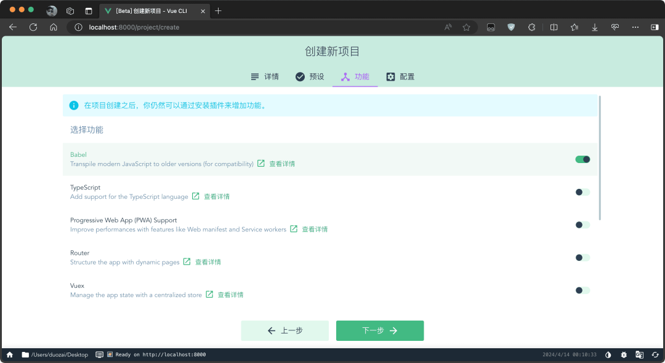Enable the TypeScript feature toggle

(582, 192)
